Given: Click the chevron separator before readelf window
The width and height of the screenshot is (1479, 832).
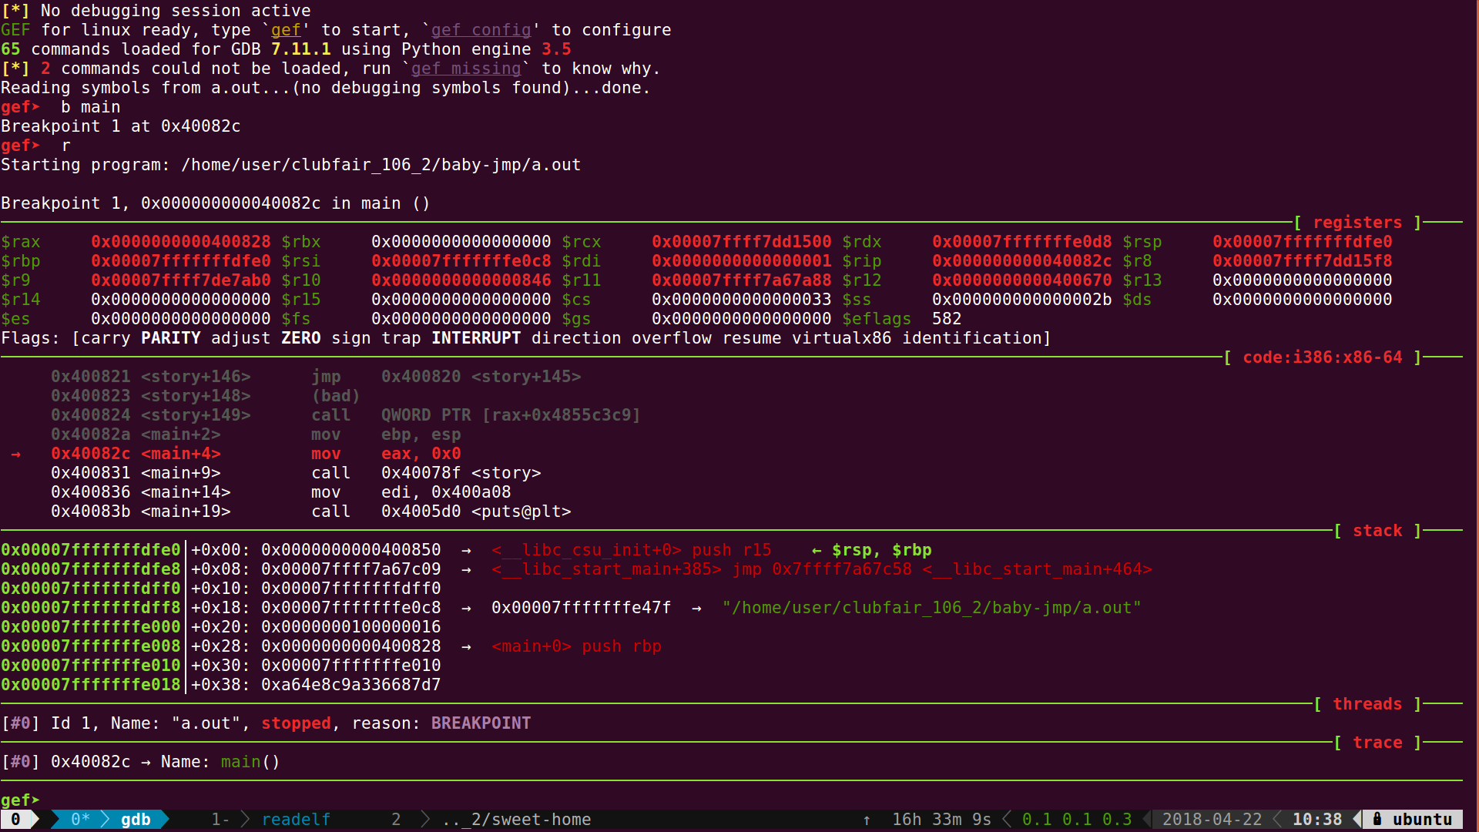Looking at the screenshot, I should pyautogui.click(x=245, y=819).
